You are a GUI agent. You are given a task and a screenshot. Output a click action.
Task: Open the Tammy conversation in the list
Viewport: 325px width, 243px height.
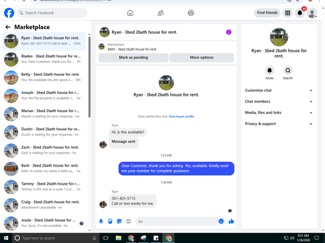[44, 187]
